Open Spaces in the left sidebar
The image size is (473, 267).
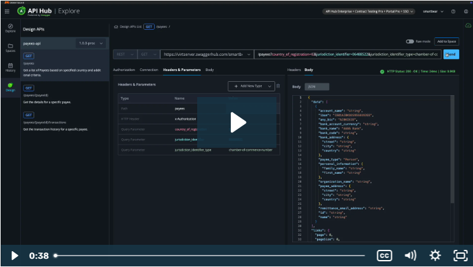click(10, 48)
